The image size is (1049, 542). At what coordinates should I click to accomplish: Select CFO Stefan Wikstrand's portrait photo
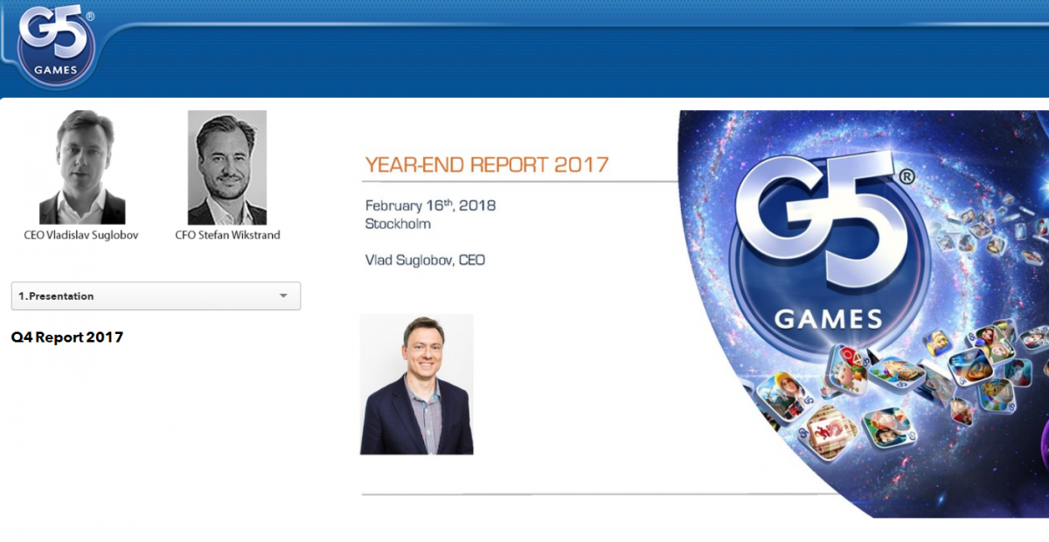coord(227,167)
